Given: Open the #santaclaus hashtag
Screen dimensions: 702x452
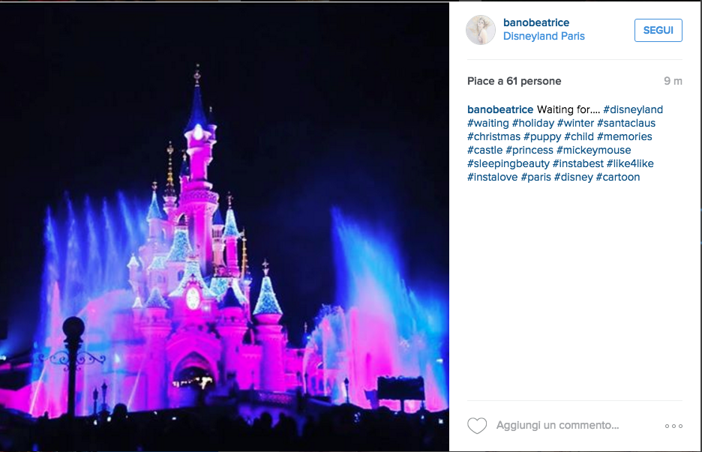Looking at the screenshot, I should click(626, 123).
